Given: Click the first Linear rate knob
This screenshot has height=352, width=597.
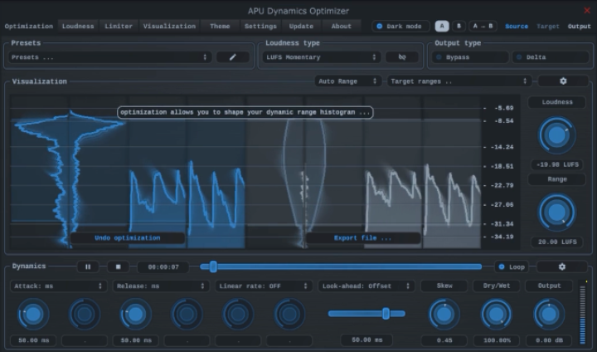Looking at the screenshot, I should coord(238,315).
